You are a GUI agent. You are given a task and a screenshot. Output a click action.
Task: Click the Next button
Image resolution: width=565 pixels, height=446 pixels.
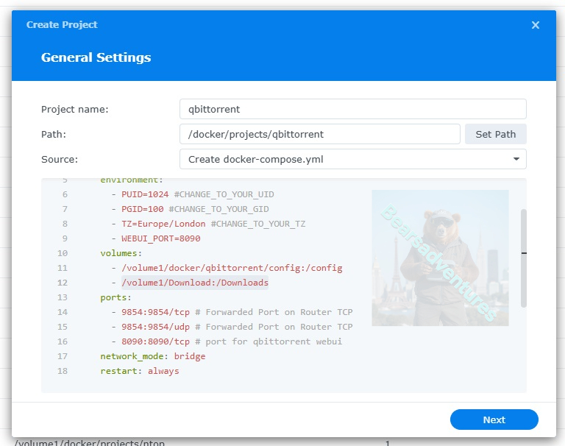[x=494, y=420]
